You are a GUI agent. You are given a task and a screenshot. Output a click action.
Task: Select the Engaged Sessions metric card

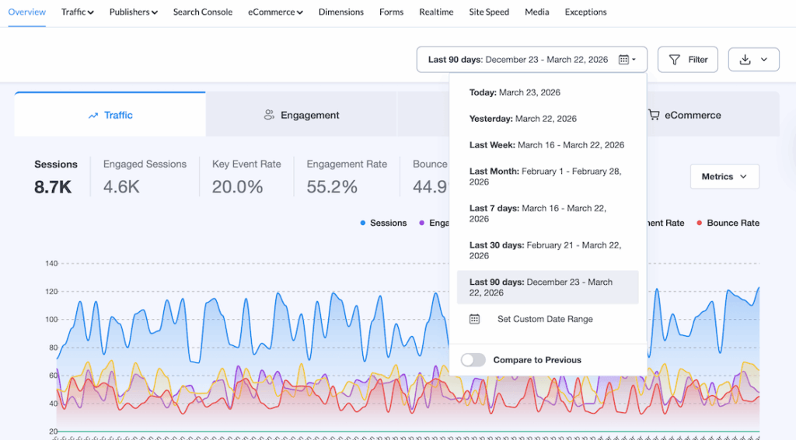tap(145, 176)
